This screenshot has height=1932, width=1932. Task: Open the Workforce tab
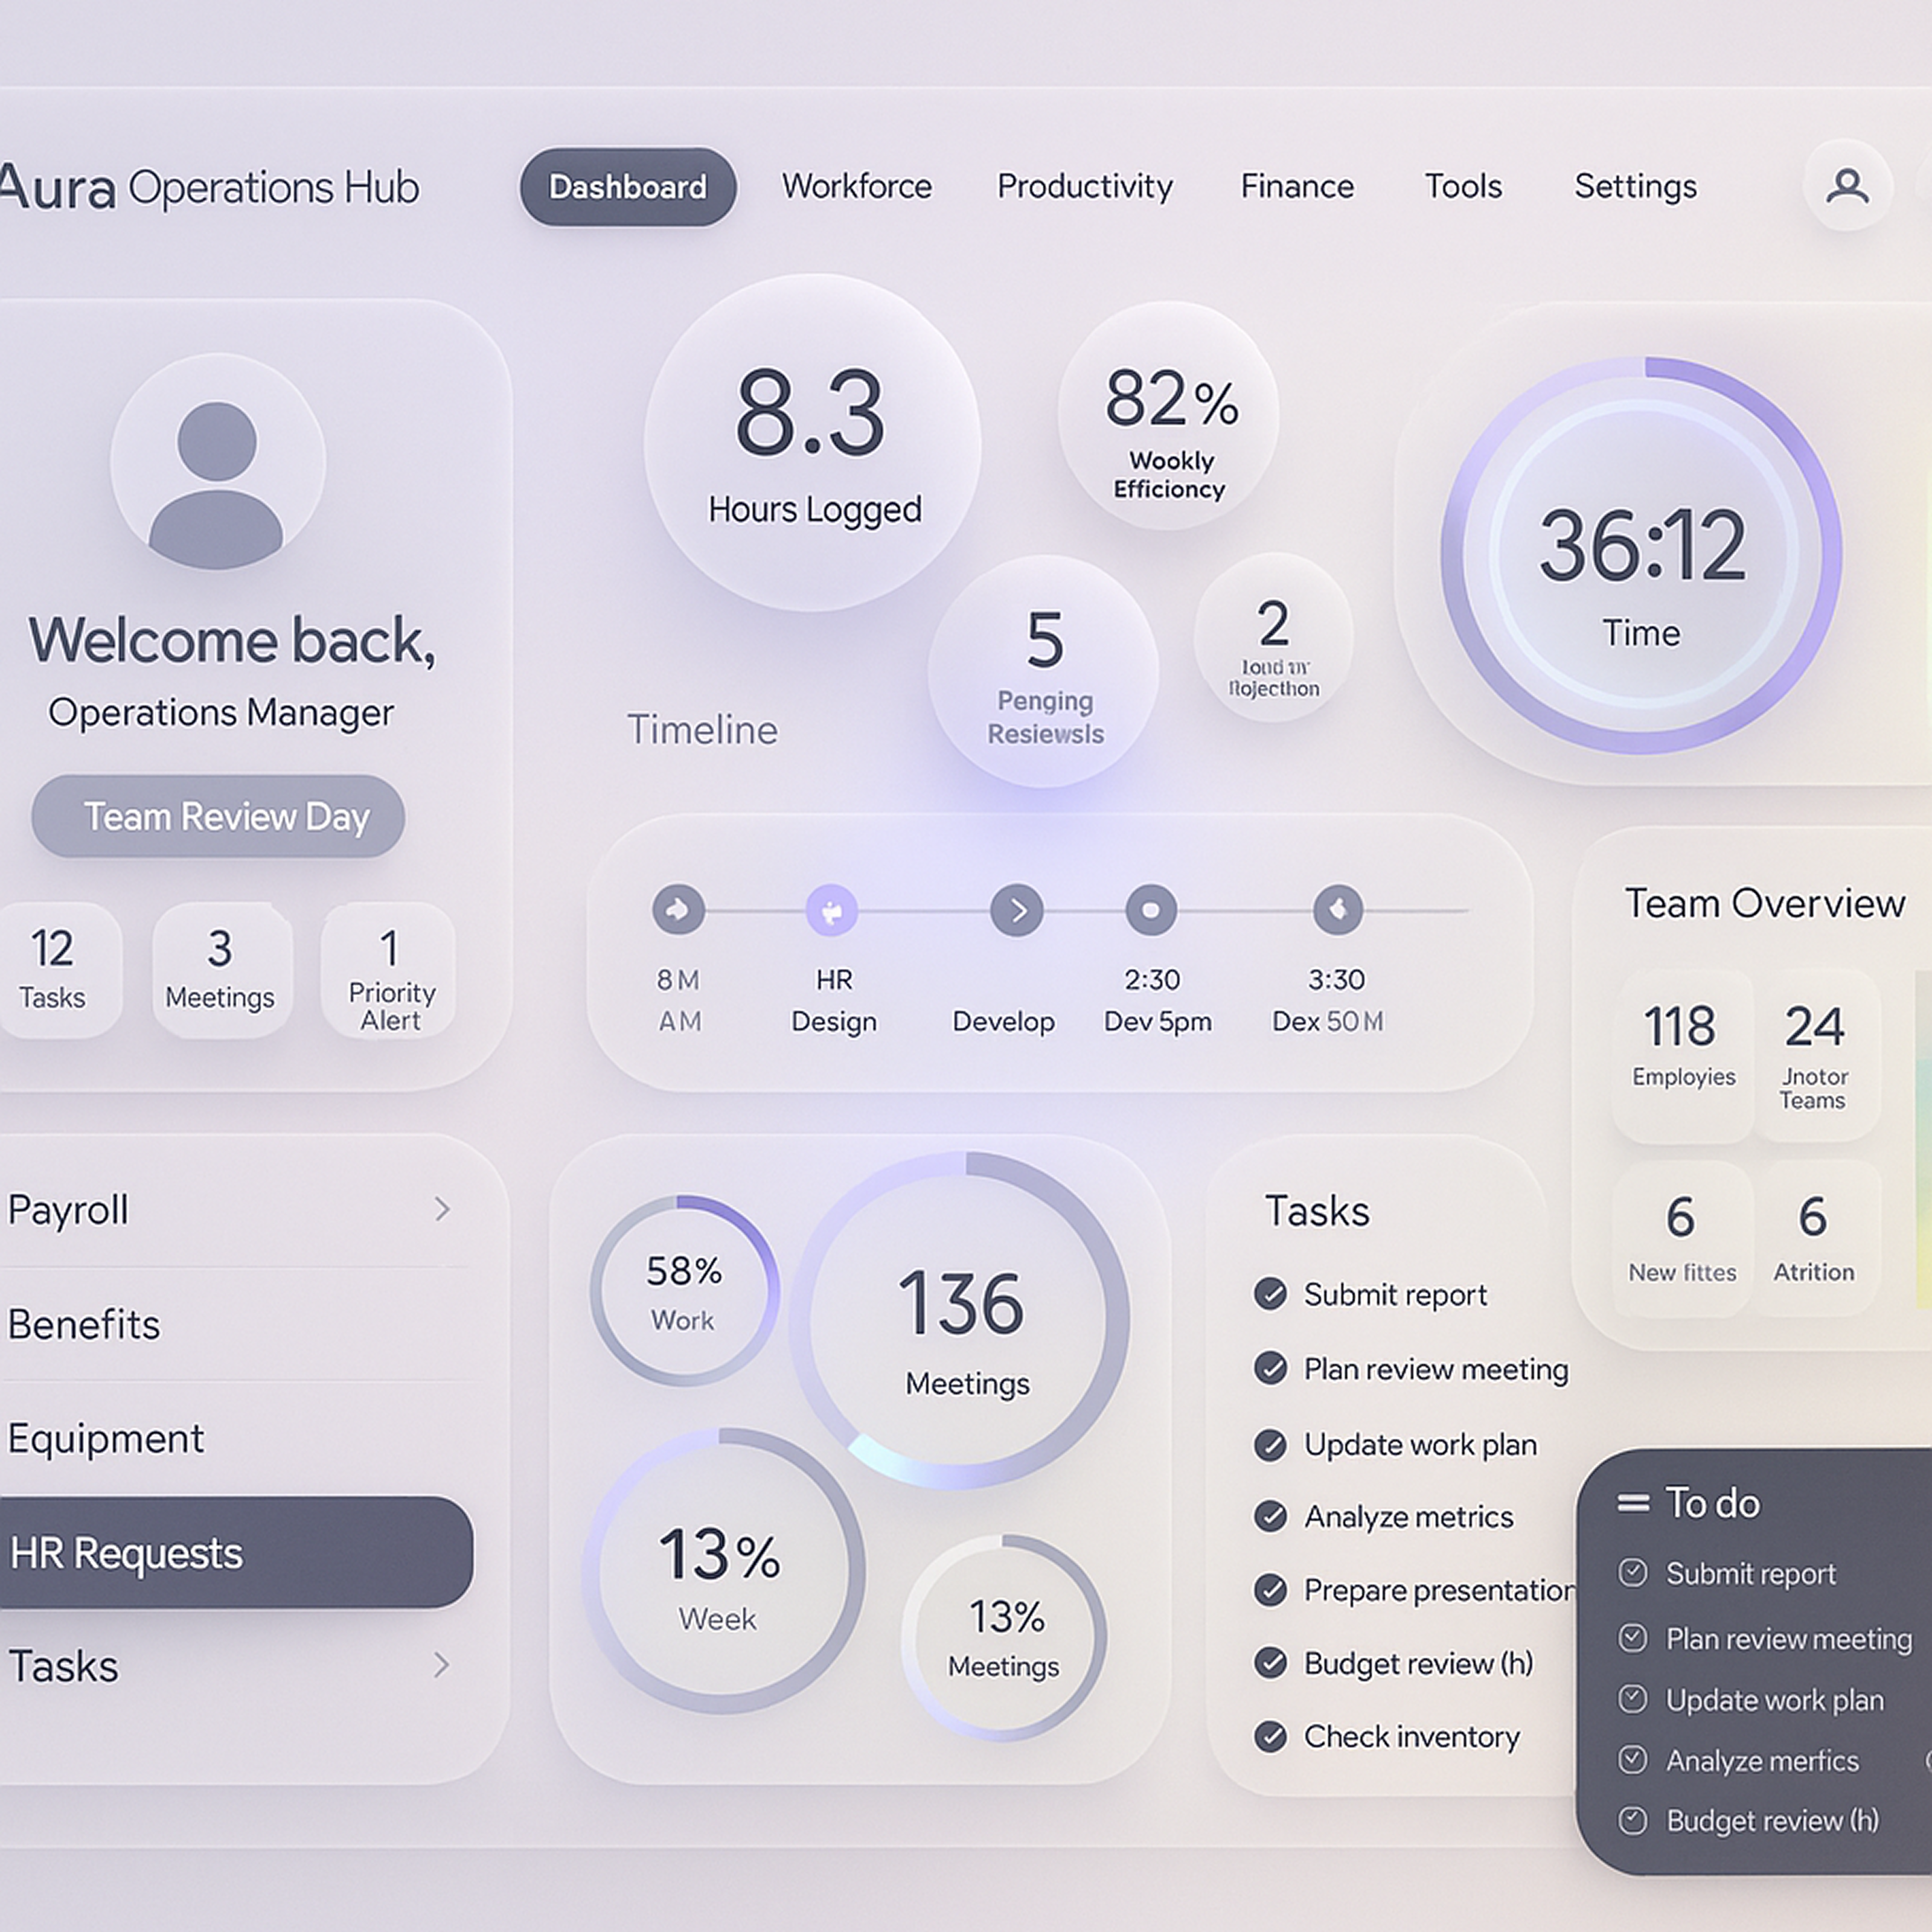pyautogui.click(x=857, y=186)
